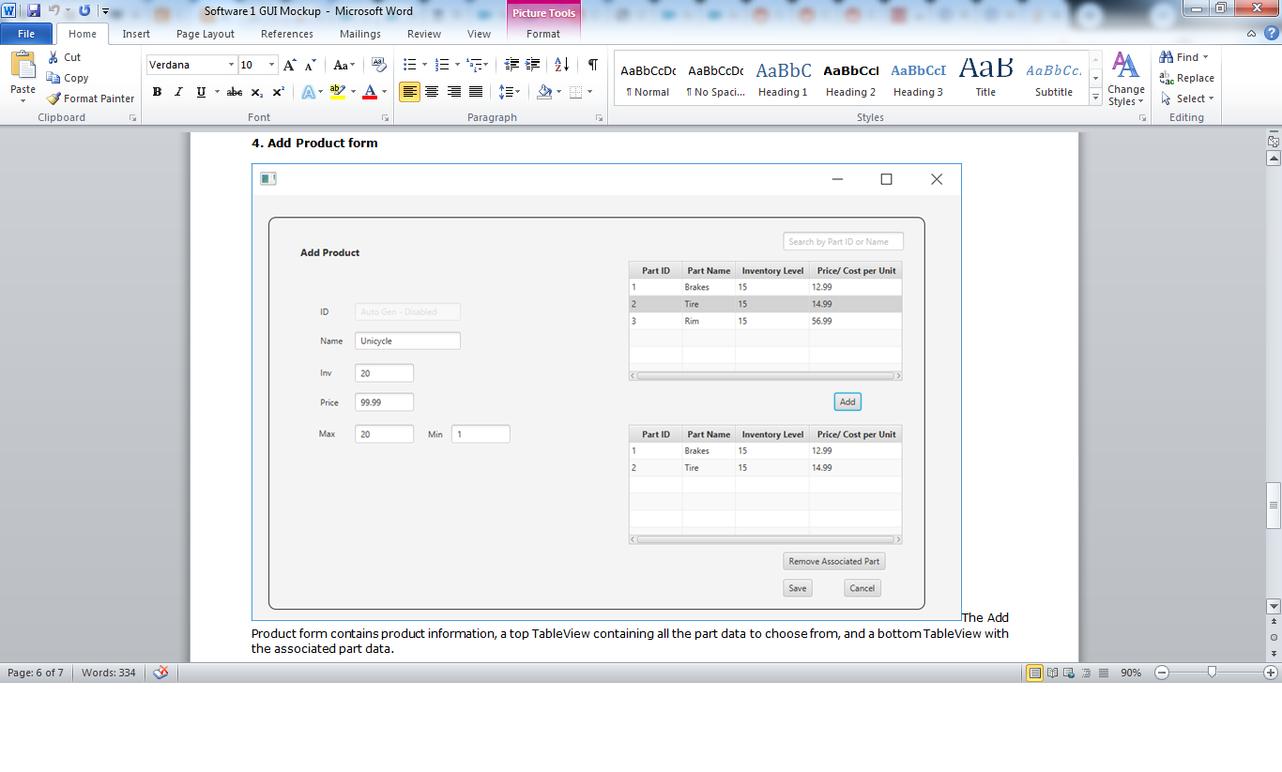1282x772 pixels.
Task: Click Find in the Editing group
Action: [x=1181, y=56]
